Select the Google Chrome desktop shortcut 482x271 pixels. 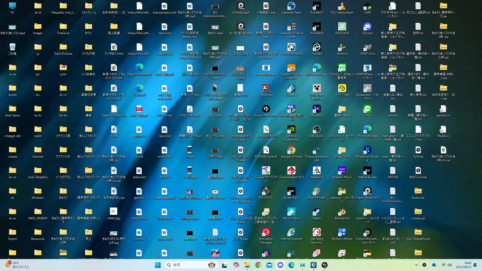[291, 150]
